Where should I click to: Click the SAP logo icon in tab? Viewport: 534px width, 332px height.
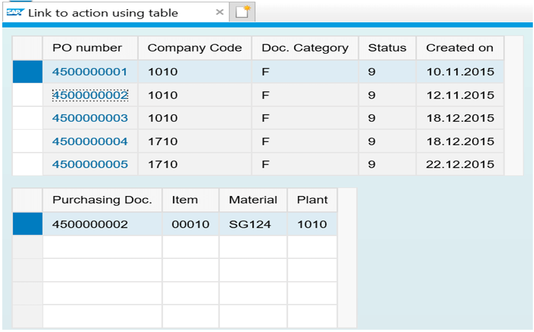point(15,12)
